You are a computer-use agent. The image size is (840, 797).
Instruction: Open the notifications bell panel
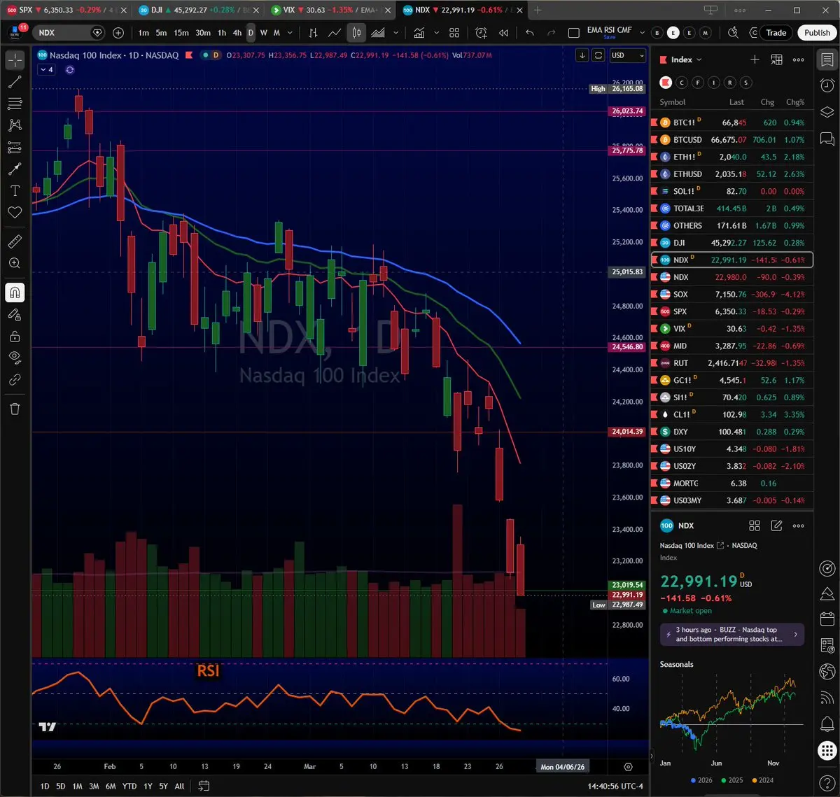tap(827, 724)
